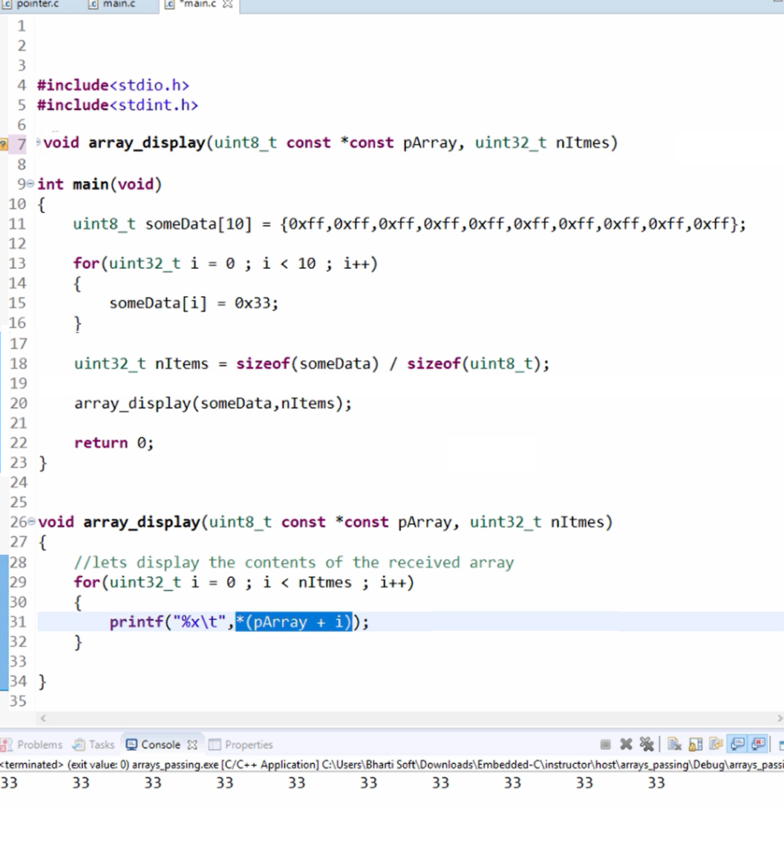Click line number 20 in the gutter
The height and width of the screenshot is (842, 784).
[18, 403]
